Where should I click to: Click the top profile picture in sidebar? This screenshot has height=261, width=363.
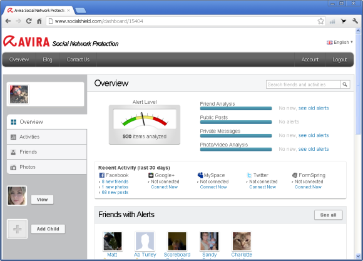19,95
